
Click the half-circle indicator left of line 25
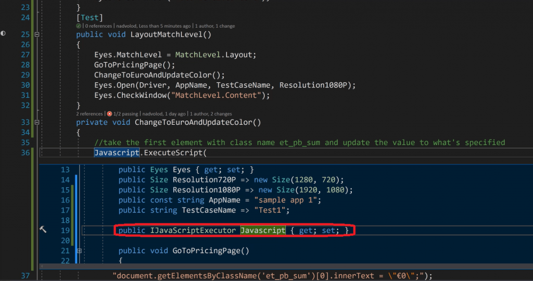tap(3, 33)
